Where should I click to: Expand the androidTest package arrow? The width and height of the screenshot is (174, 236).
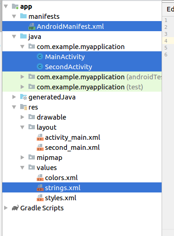pos(22,77)
